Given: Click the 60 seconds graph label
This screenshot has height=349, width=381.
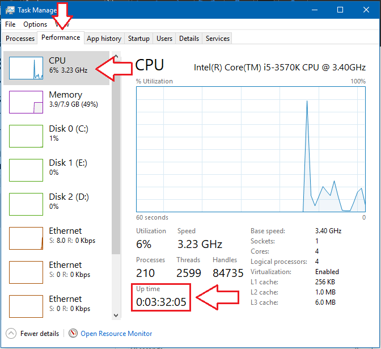Looking at the screenshot, I should [152, 217].
